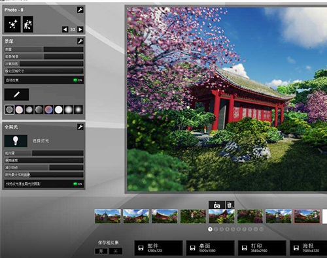327x258 pixels.
Task: Select the blue-and-red tinted bokeh shape
Action: click(48, 110)
